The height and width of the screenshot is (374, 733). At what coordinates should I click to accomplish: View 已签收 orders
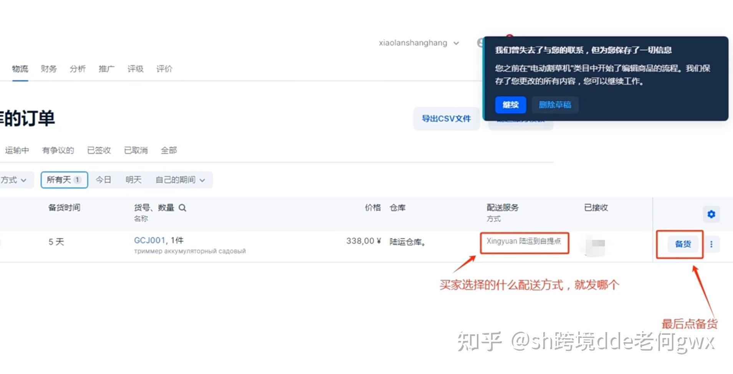pyautogui.click(x=99, y=150)
